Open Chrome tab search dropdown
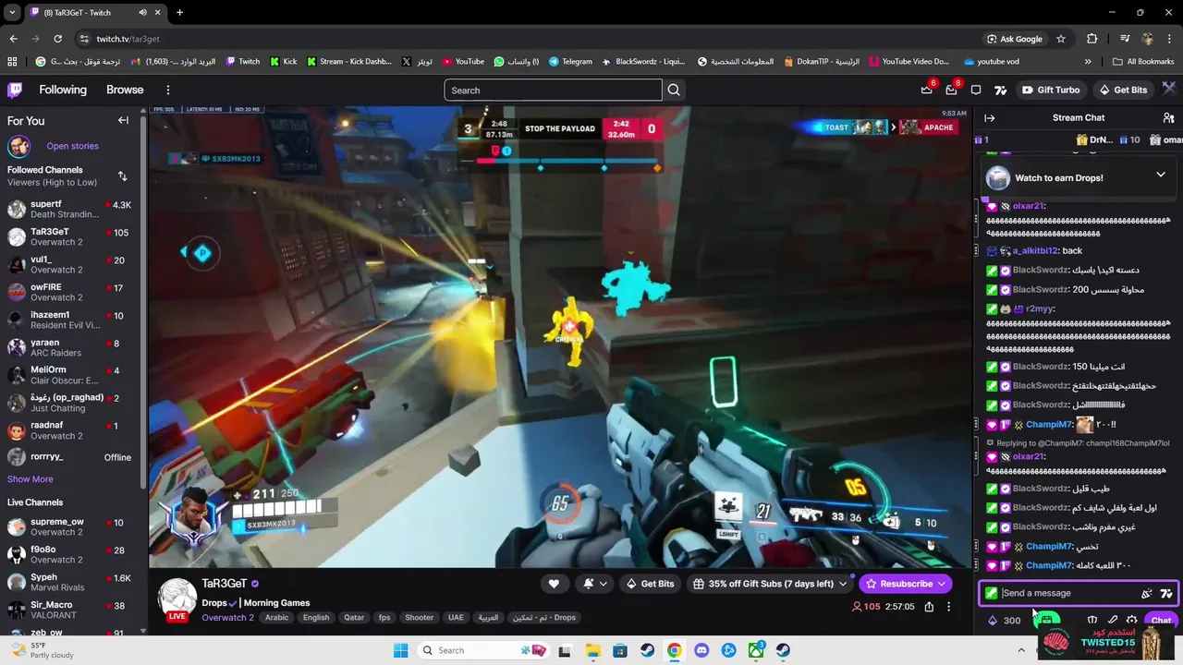The width and height of the screenshot is (1183, 665). pos(12,13)
